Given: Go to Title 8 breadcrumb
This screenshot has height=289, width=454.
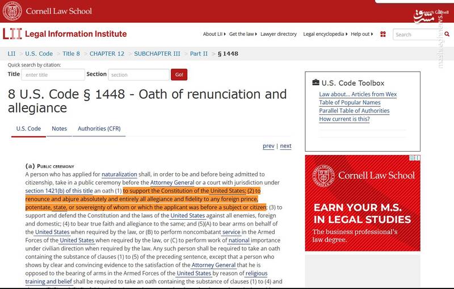Looking at the screenshot, I should [71, 53].
